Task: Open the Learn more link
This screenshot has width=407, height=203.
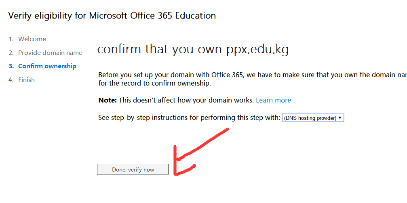Action: 273,100
